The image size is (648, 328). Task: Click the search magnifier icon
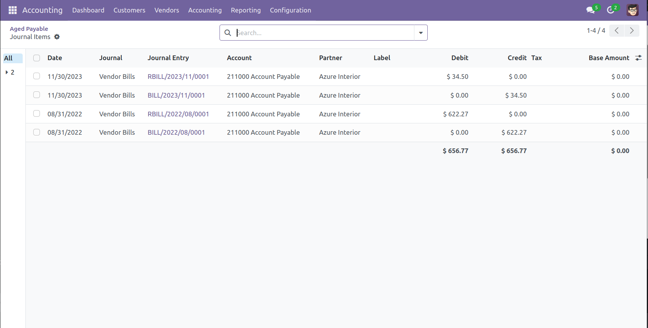(228, 33)
